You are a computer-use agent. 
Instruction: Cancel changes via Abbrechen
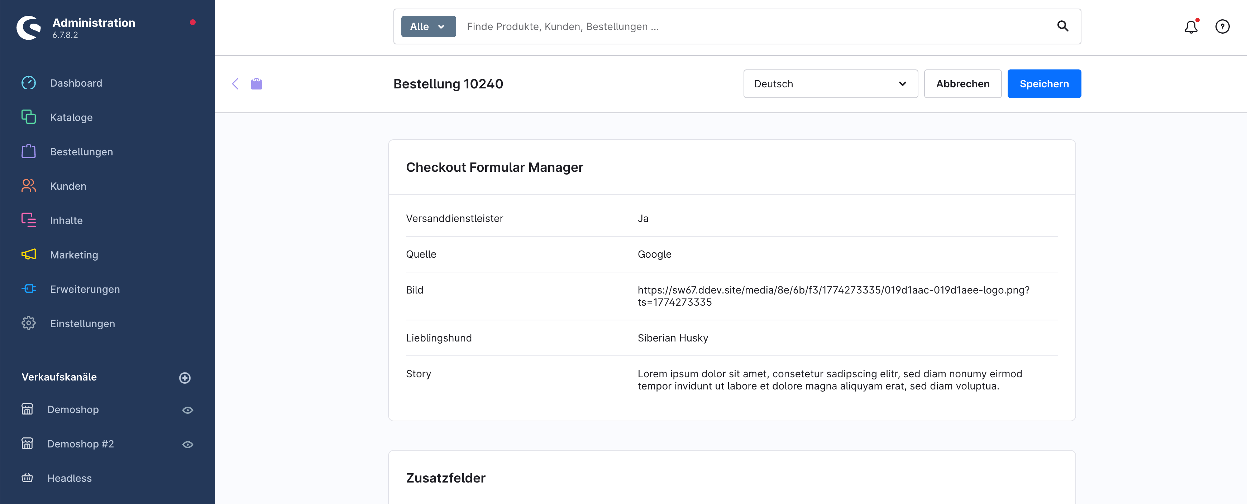coord(962,83)
